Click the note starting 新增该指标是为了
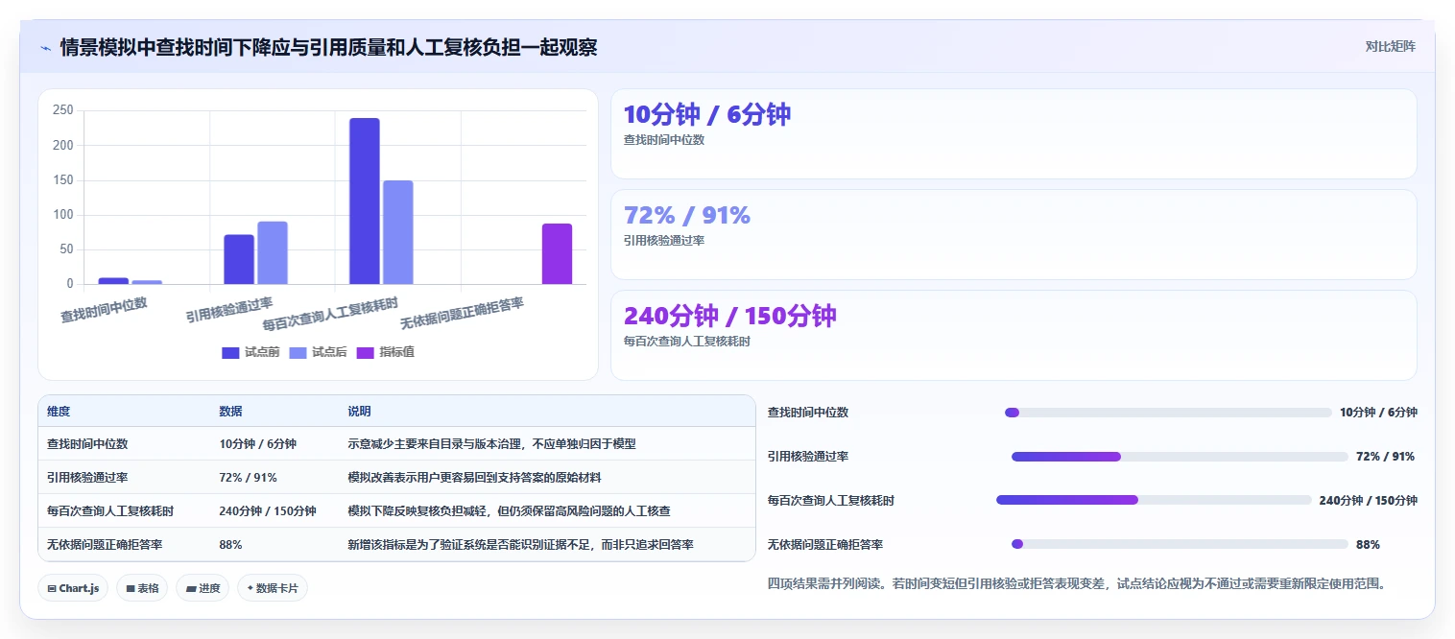The image size is (1455, 639). [x=520, y=544]
